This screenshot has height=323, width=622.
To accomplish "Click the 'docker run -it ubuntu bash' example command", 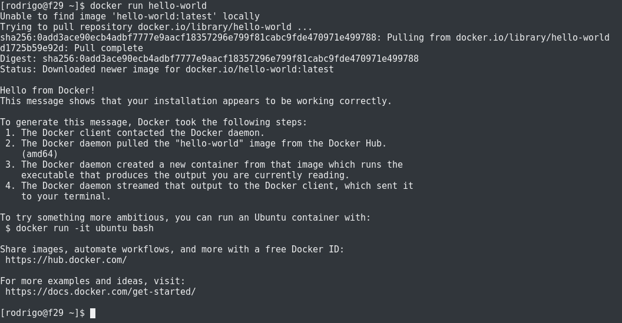I will click(x=84, y=228).
